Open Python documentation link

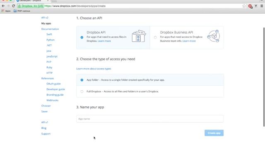click(x=51, y=40)
